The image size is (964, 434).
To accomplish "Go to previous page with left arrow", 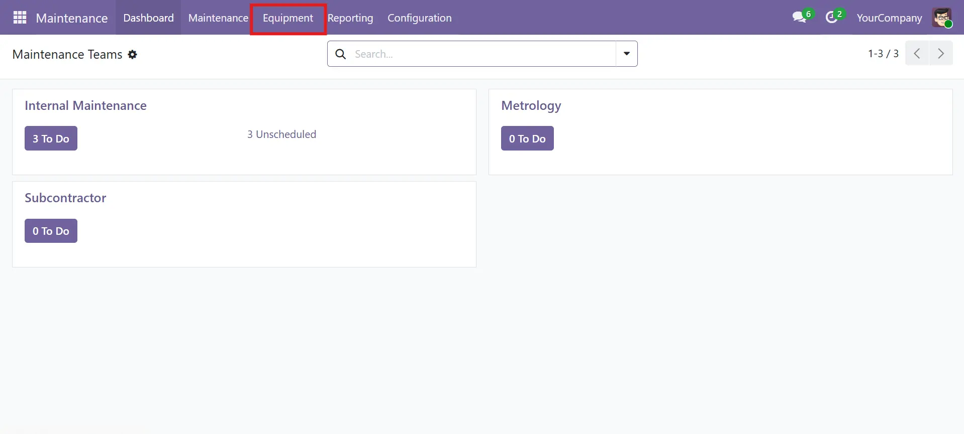I will (x=917, y=54).
